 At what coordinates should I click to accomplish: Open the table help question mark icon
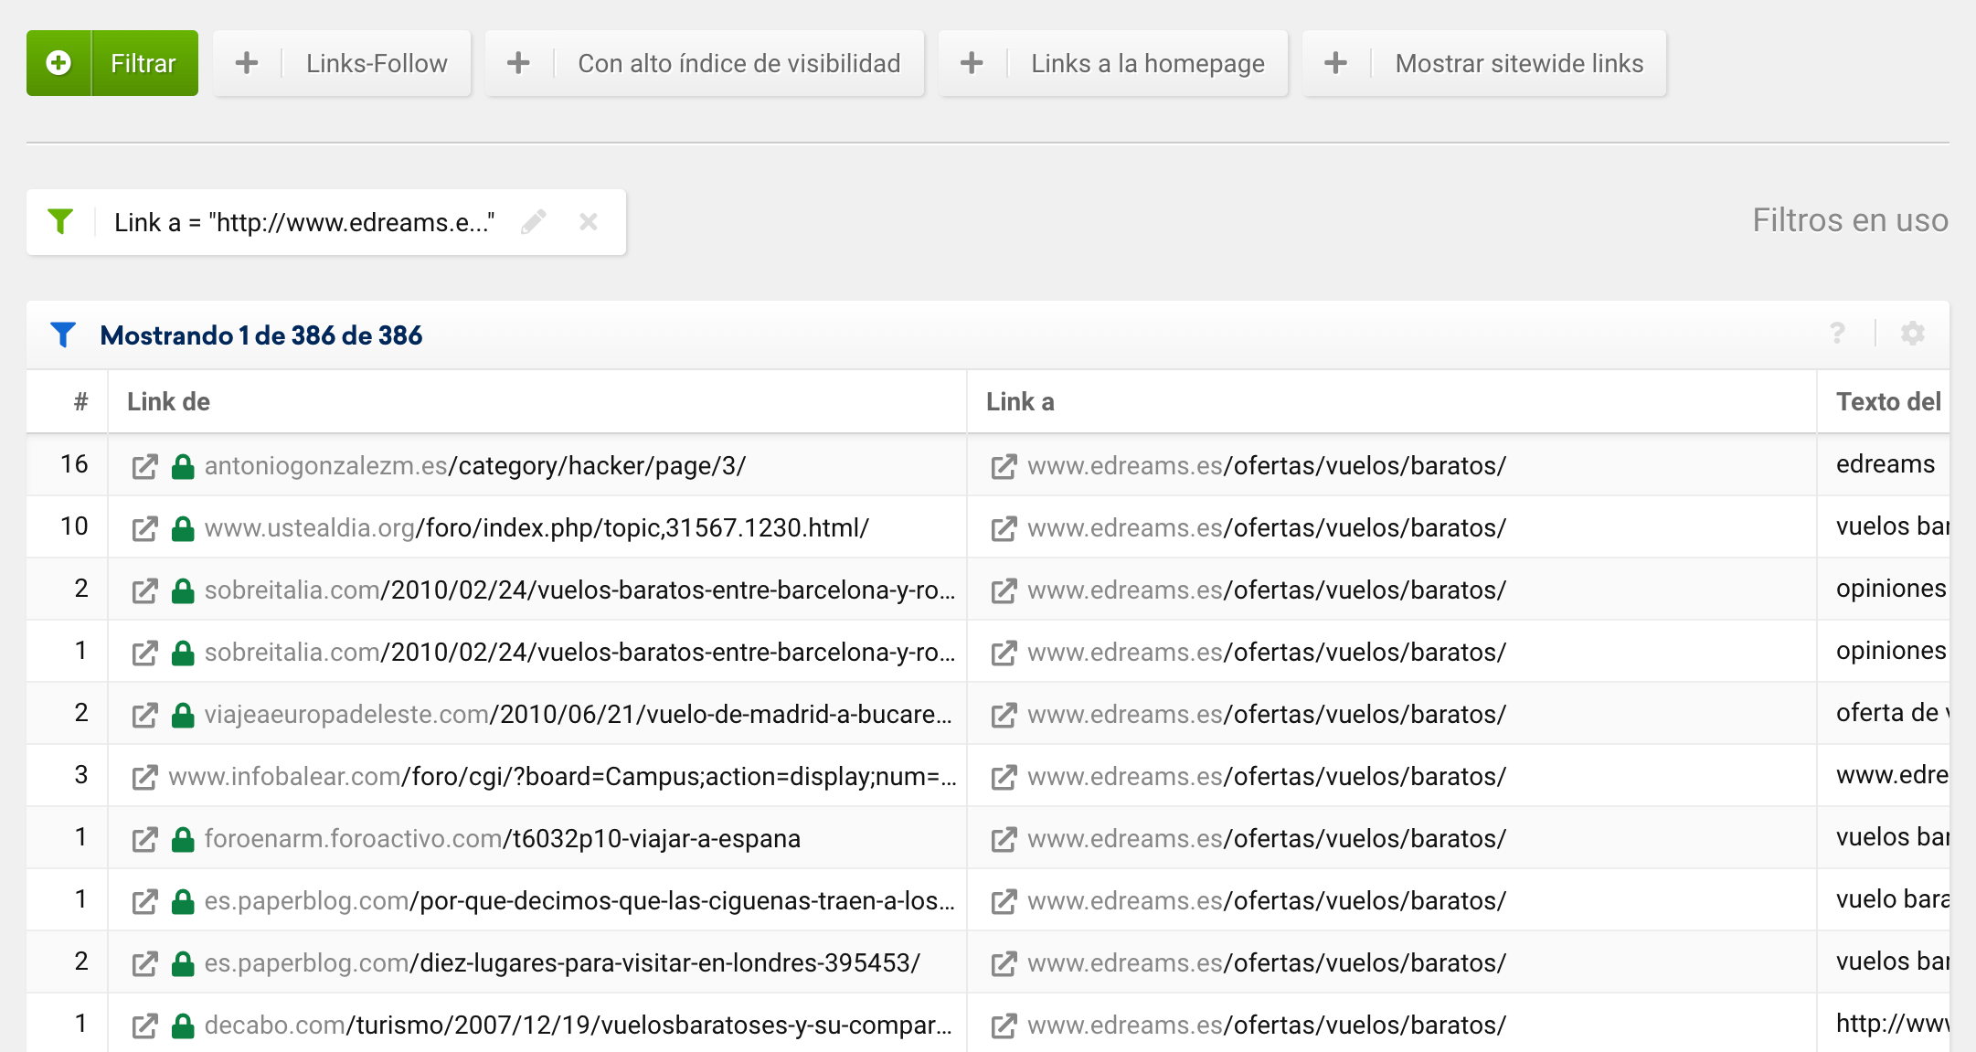click(x=1837, y=334)
